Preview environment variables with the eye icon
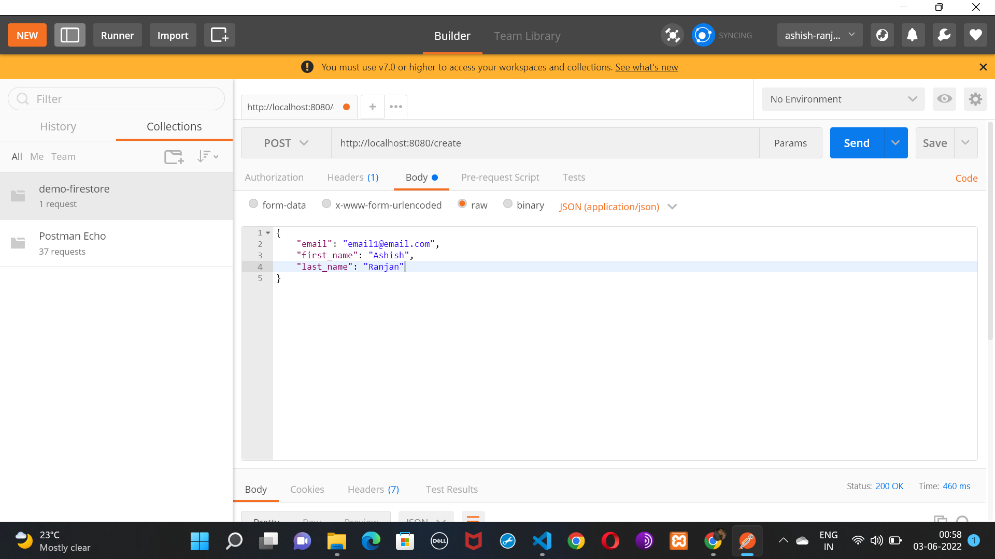Screen dimensions: 995x559 click(x=944, y=99)
